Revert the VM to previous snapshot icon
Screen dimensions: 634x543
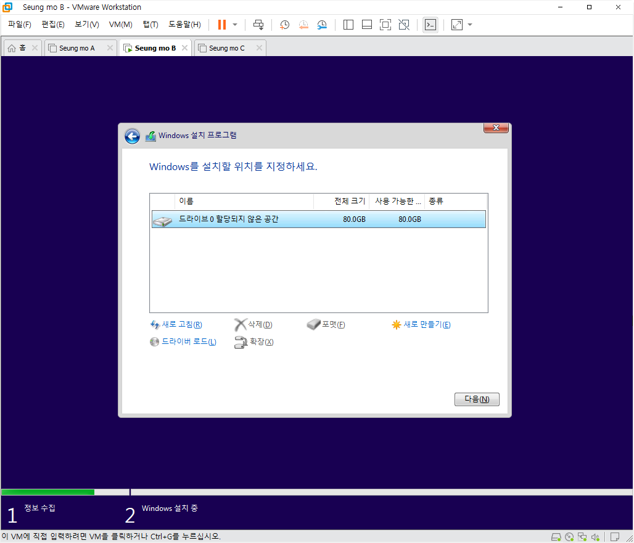(x=303, y=25)
